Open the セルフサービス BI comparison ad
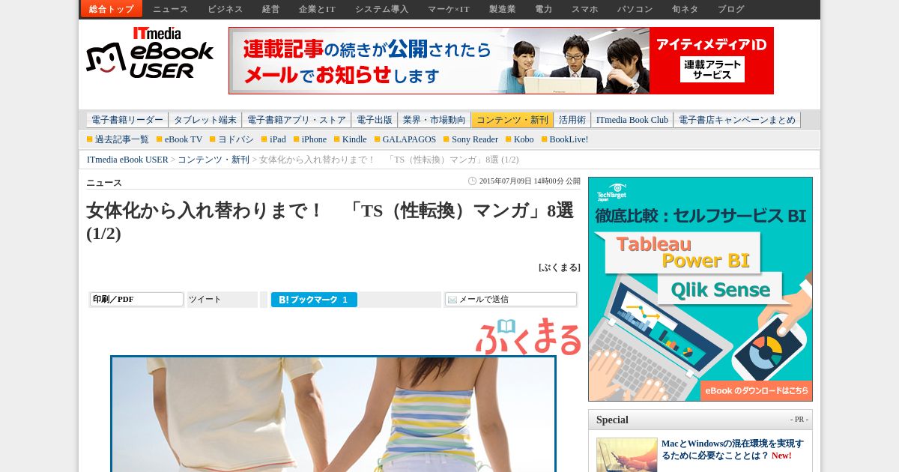 coord(700,289)
